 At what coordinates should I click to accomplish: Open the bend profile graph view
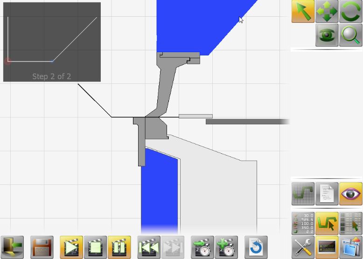pyautogui.click(x=303, y=194)
